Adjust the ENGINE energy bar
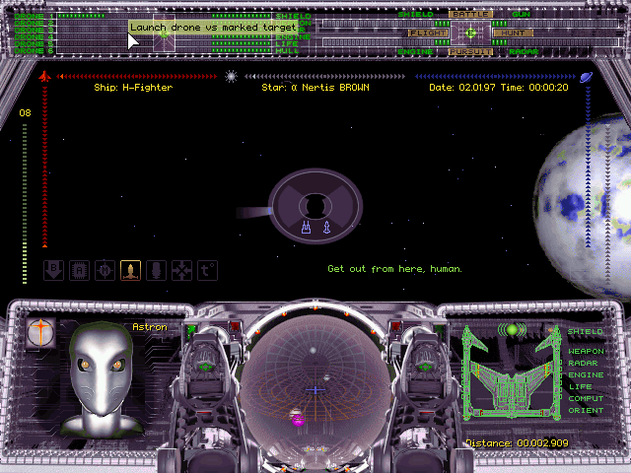 tap(386, 42)
